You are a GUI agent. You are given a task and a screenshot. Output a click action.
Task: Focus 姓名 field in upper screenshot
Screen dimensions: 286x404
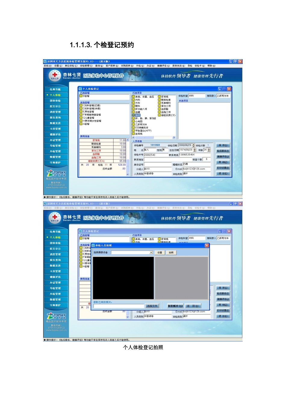pos(150,150)
